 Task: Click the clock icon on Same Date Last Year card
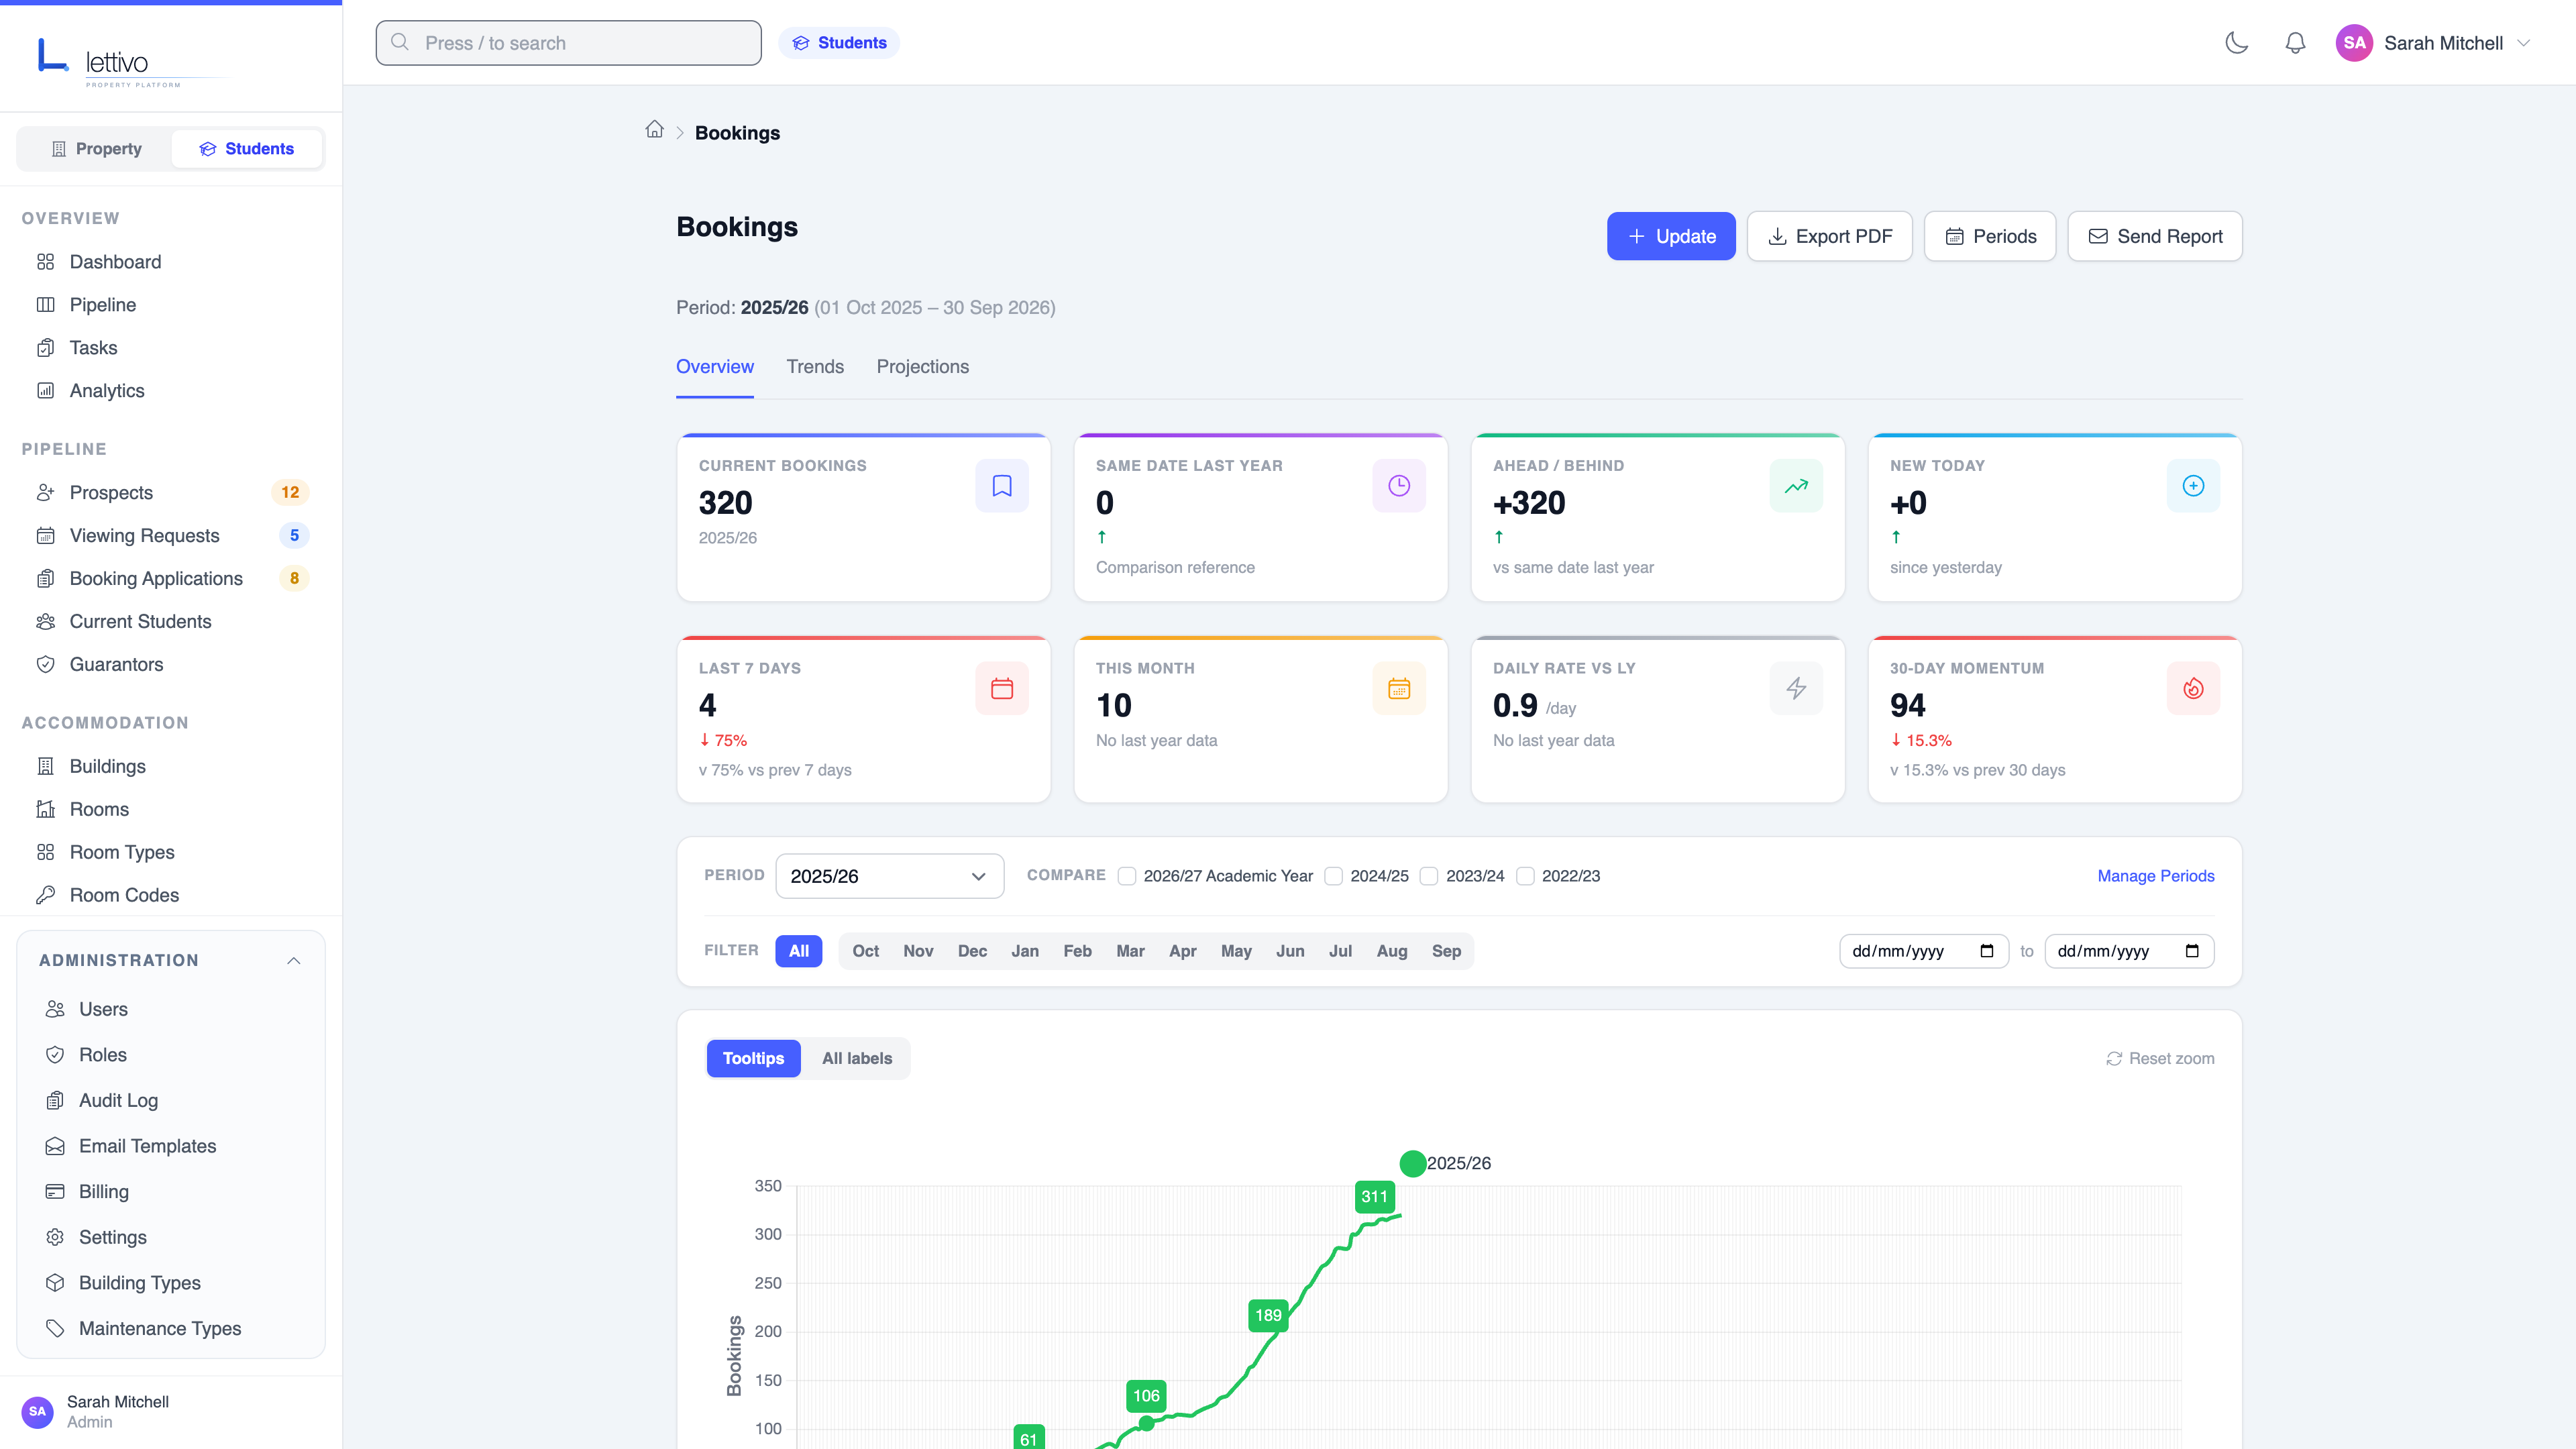click(x=1398, y=486)
